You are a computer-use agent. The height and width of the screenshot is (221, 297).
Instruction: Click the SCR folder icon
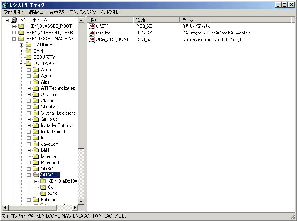pyautogui.click(x=43, y=194)
